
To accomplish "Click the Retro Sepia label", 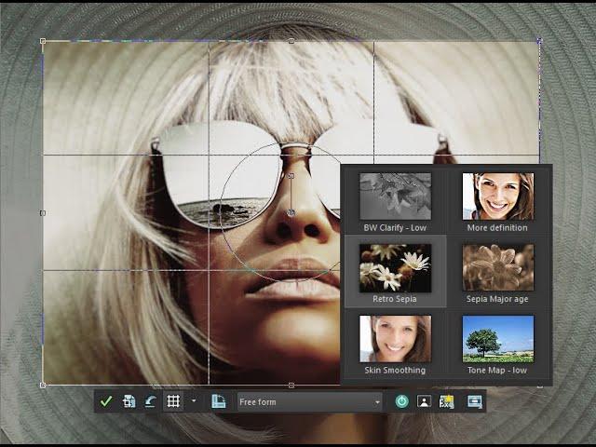I will [x=395, y=299].
